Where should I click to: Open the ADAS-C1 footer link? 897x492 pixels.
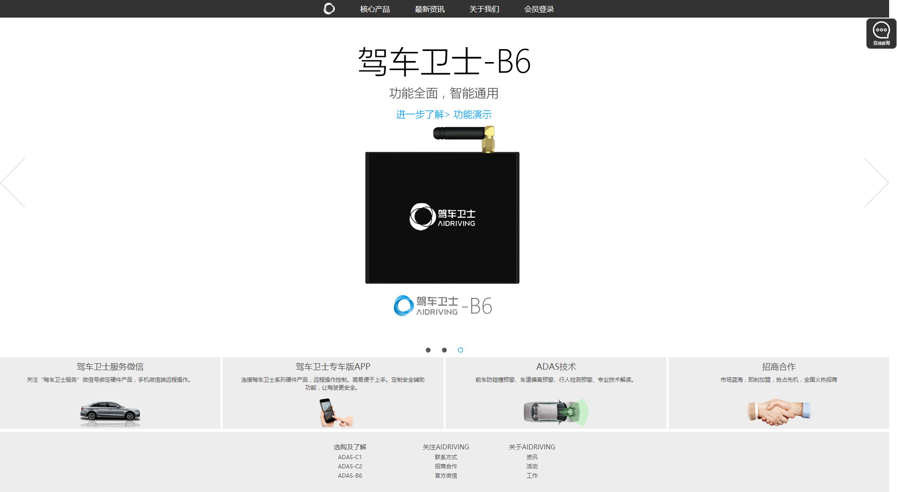350,457
